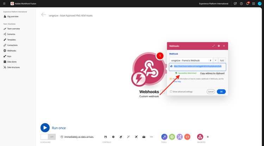Open Webhooks in sidebar
The height and width of the screenshot is (146, 264).
pyautogui.click(x=10, y=51)
